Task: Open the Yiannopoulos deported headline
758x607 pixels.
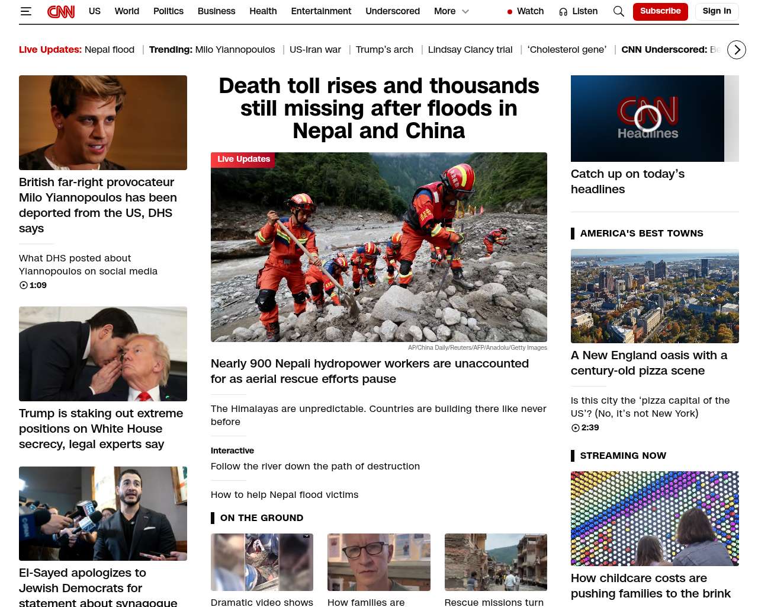Action: [x=98, y=205]
